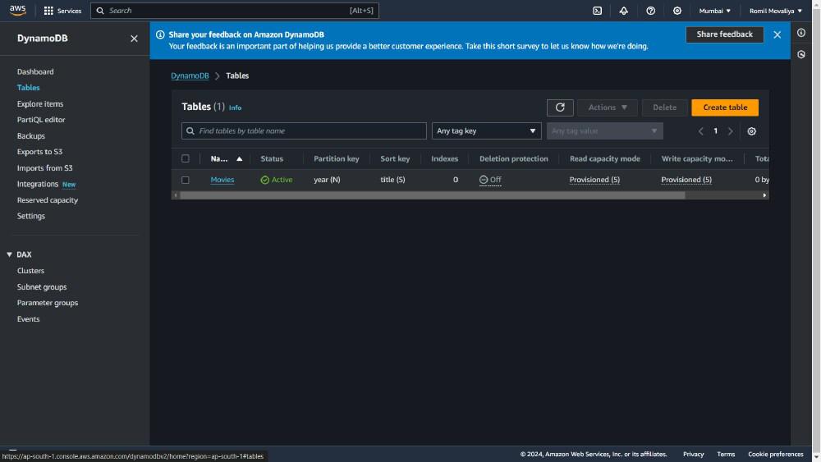821x462 pixels.
Task: Click the Share feedback button
Action: tap(724, 34)
